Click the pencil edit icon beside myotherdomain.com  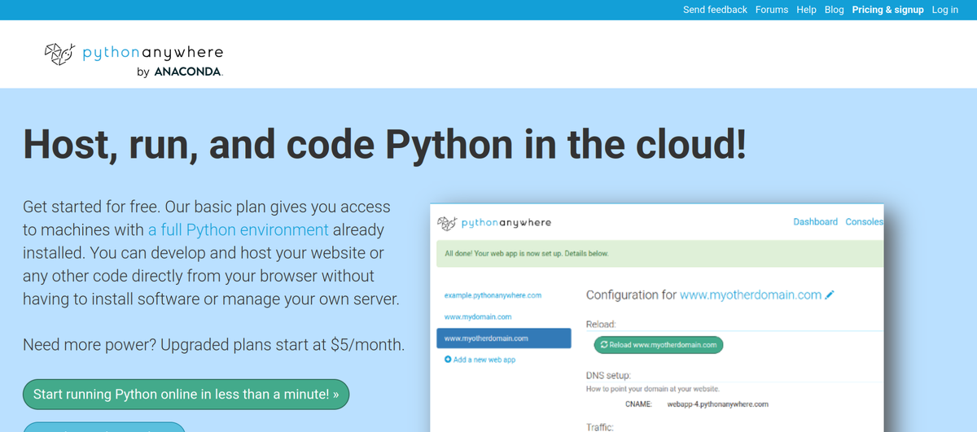click(x=830, y=295)
